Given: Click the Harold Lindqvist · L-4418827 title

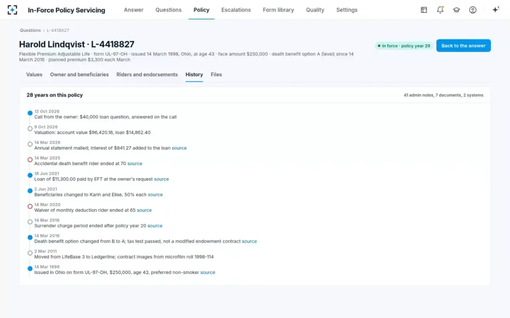Looking at the screenshot, I should point(77,44).
